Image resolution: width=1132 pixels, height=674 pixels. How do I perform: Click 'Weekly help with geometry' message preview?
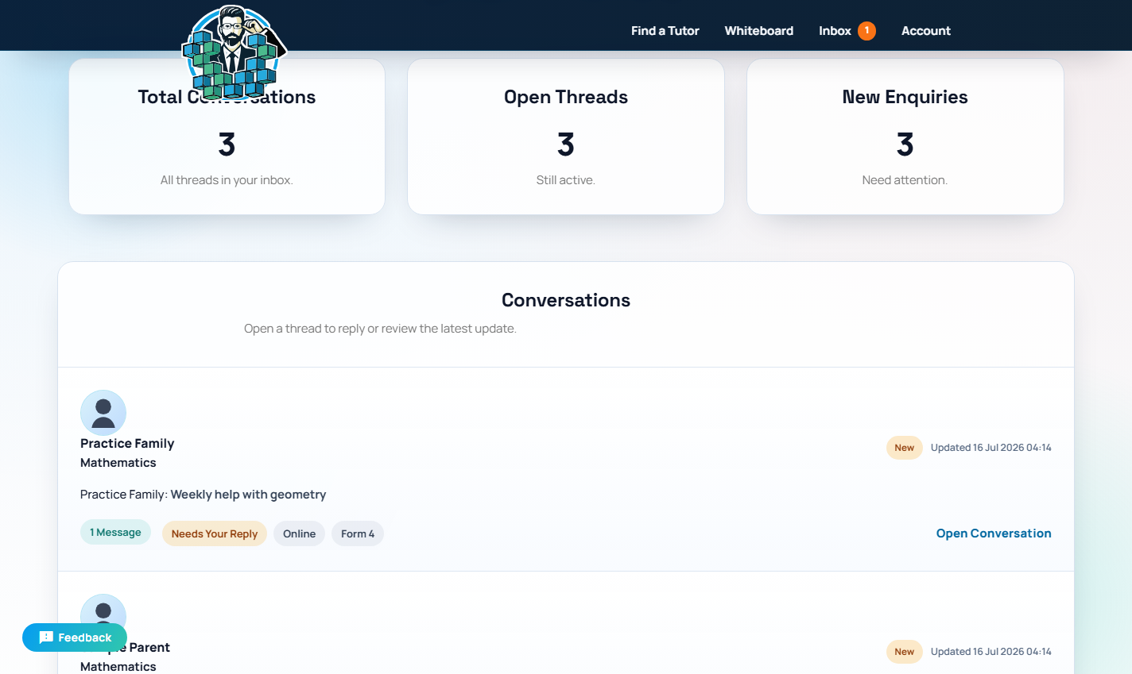click(248, 495)
